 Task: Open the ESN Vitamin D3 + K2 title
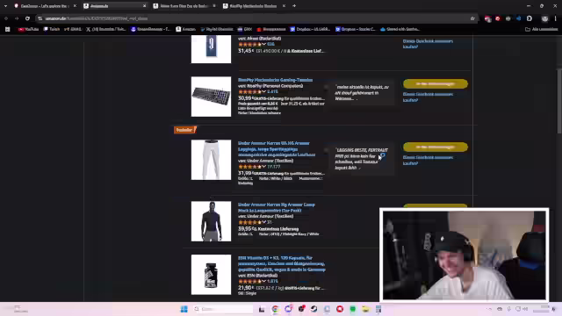[281, 263]
